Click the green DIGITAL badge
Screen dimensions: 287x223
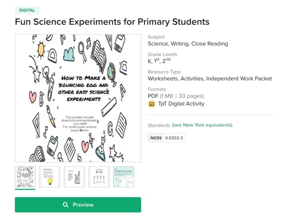click(x=27, y=10)
